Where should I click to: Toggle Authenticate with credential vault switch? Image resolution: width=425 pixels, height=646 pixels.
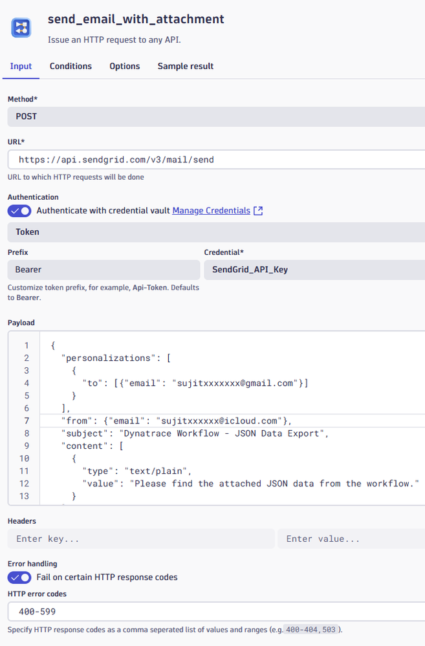(x=19, y=211)
